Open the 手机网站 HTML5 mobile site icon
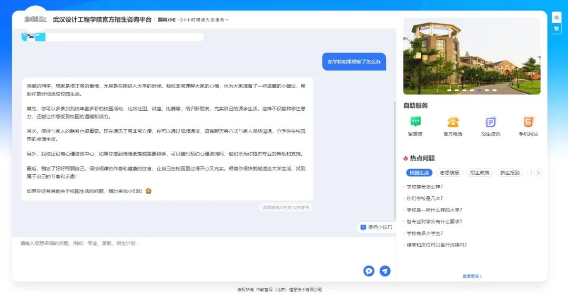Viewport: 568px width, 296px height. pyautogui.click(x=528, y=122)
